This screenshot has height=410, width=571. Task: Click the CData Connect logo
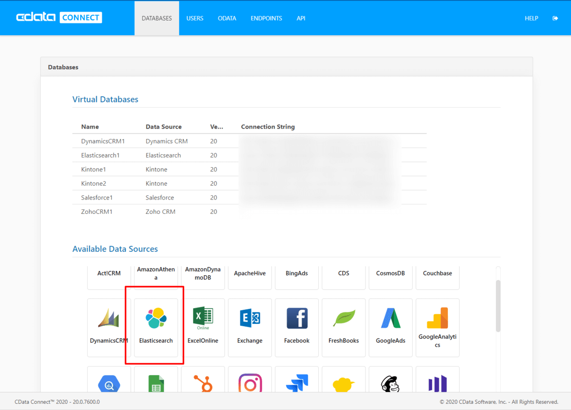click(59, 18)
